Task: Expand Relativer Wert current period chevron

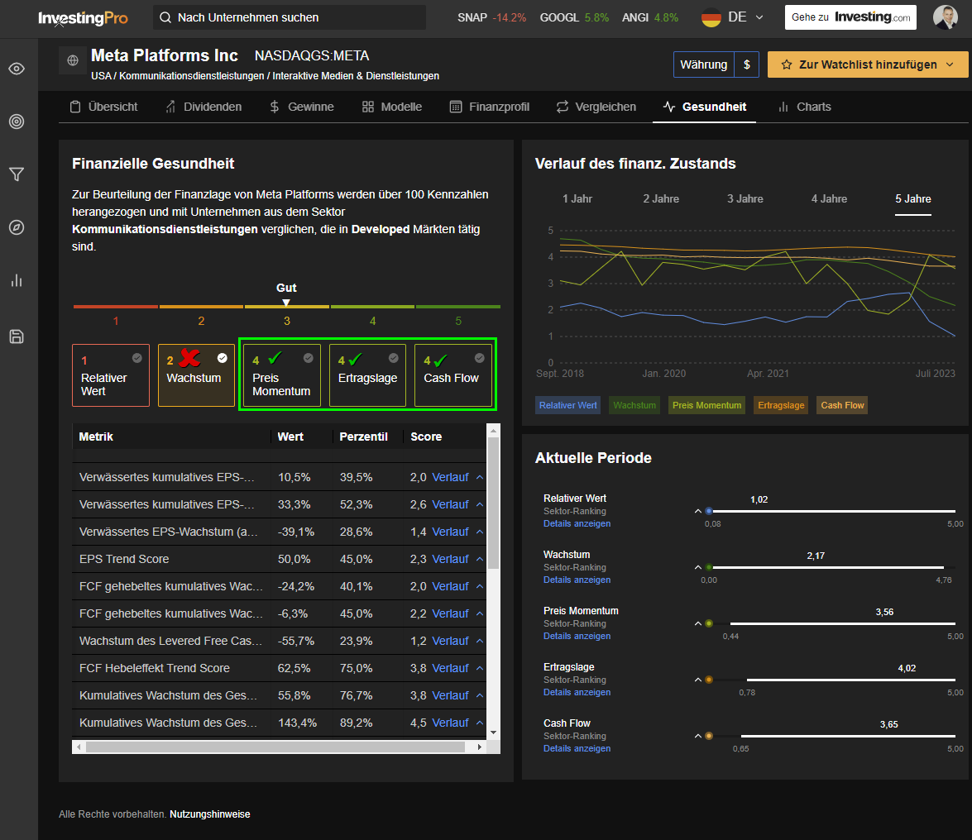Action: click(698, 511)
